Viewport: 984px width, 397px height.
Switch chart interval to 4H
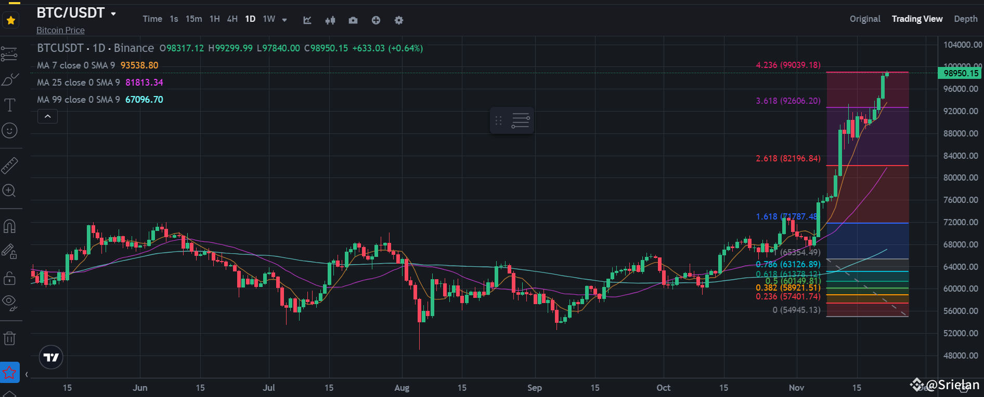click(232, 19)
